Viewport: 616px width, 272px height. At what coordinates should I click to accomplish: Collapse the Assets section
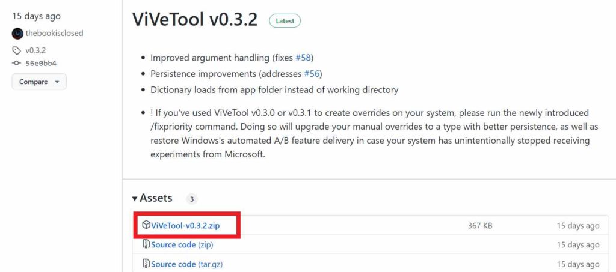[152, 198]
